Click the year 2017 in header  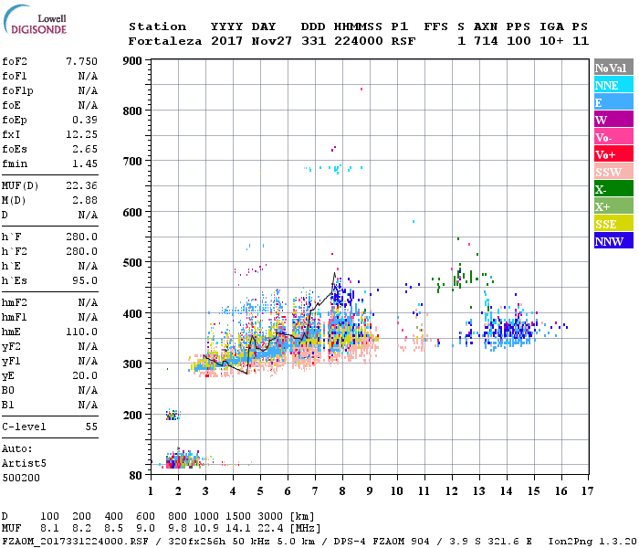[227, 41]
